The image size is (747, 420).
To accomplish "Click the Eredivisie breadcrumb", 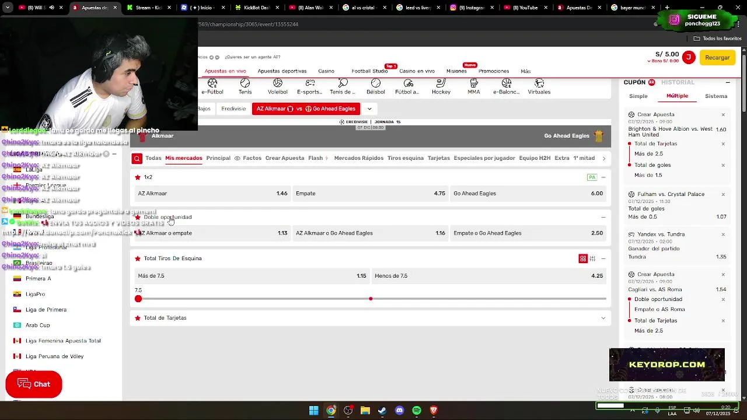I will [233, 109].
